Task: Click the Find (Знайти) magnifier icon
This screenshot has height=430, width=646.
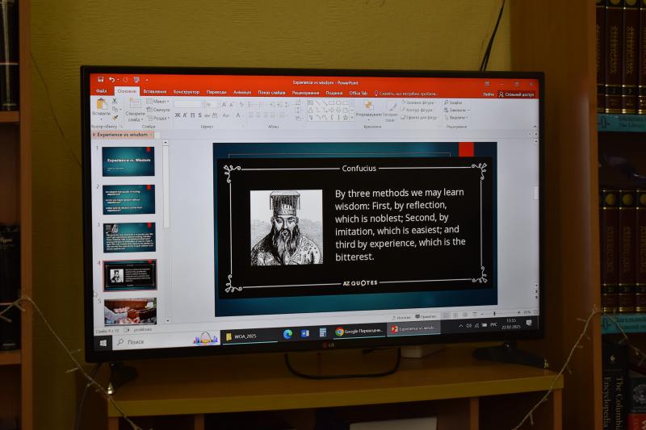Action: click(447, 102)
